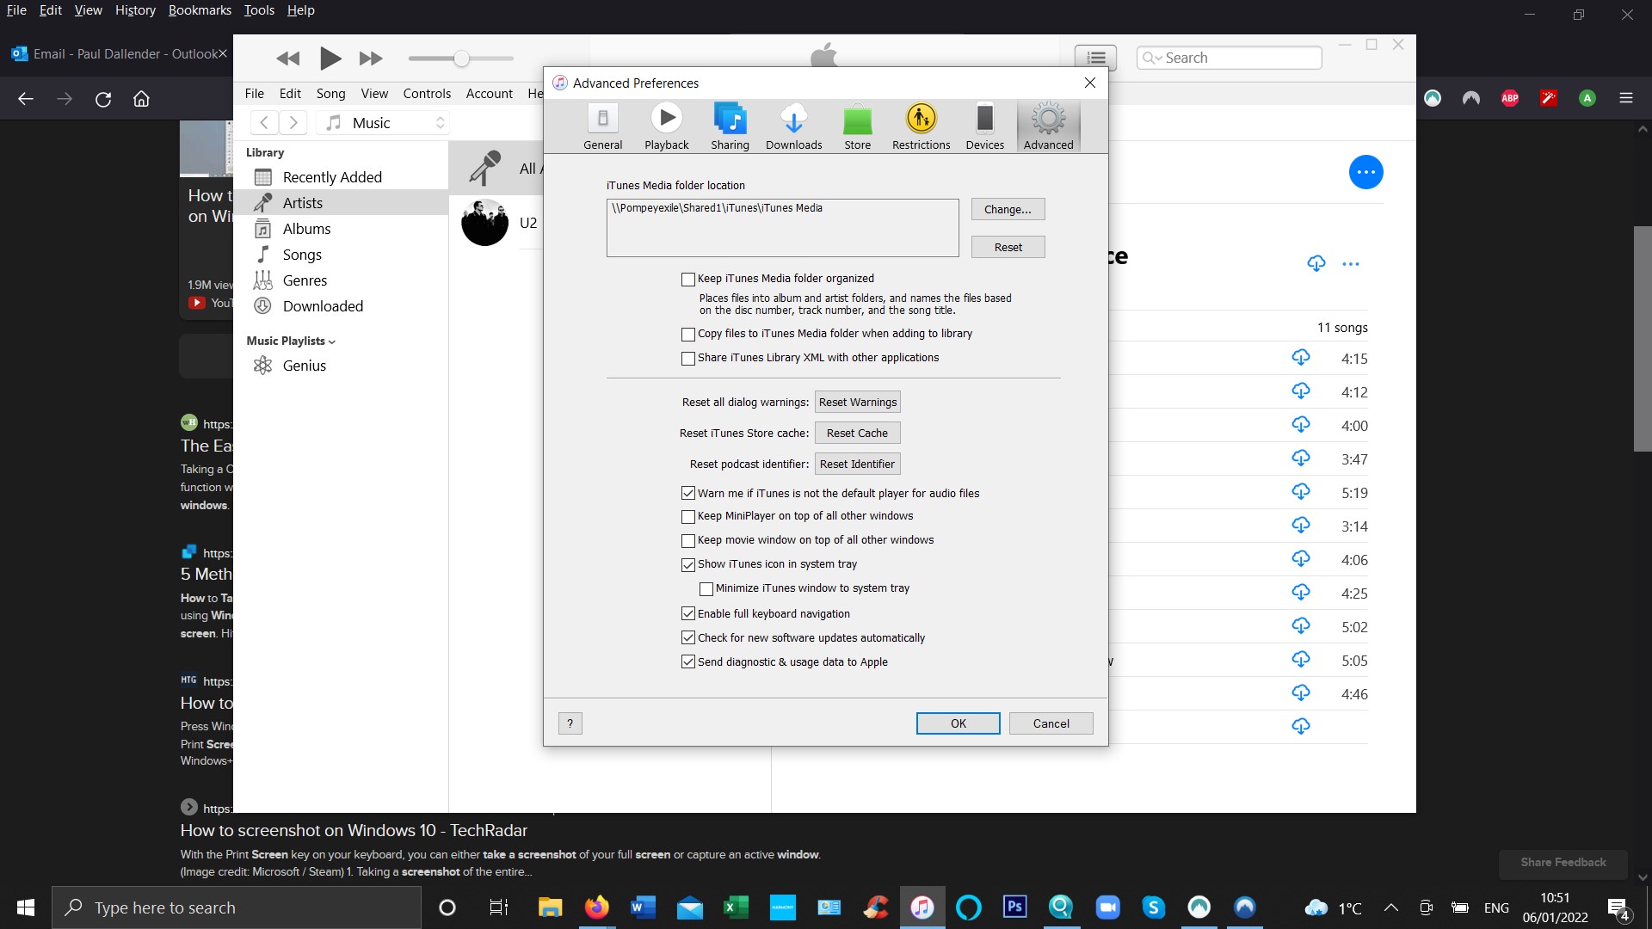Toggle Copy files to iTunes Media folder checkbox
Viewport: 1652px width, 929px height.
tap(687, 334)
